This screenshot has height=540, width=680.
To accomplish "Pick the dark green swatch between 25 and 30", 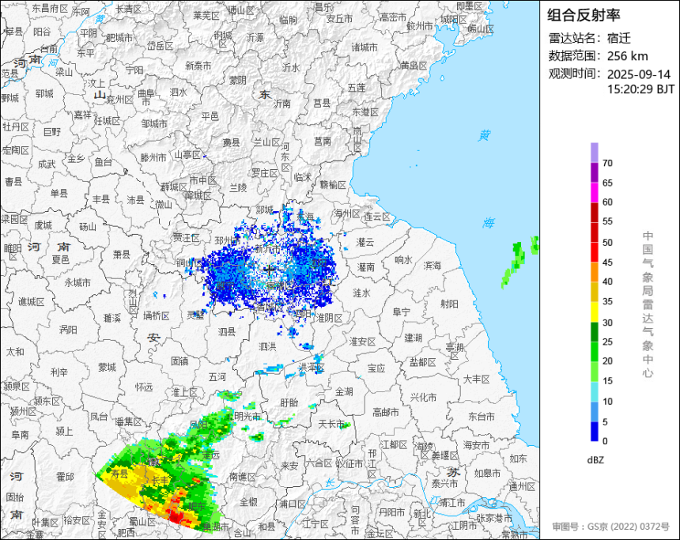I will (x=594, y=332).
